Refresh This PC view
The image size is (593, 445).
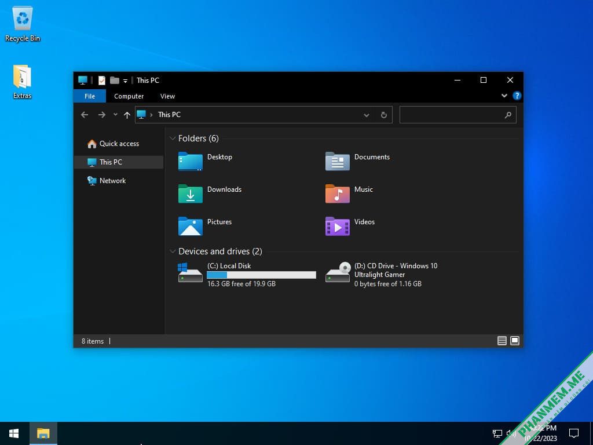(x=383, y=115)
